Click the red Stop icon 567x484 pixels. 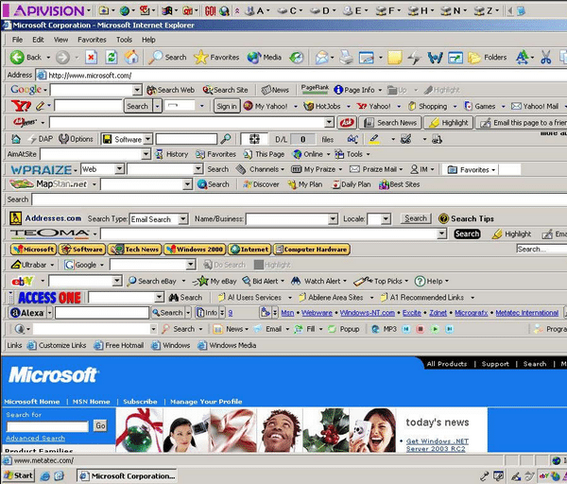91,57
